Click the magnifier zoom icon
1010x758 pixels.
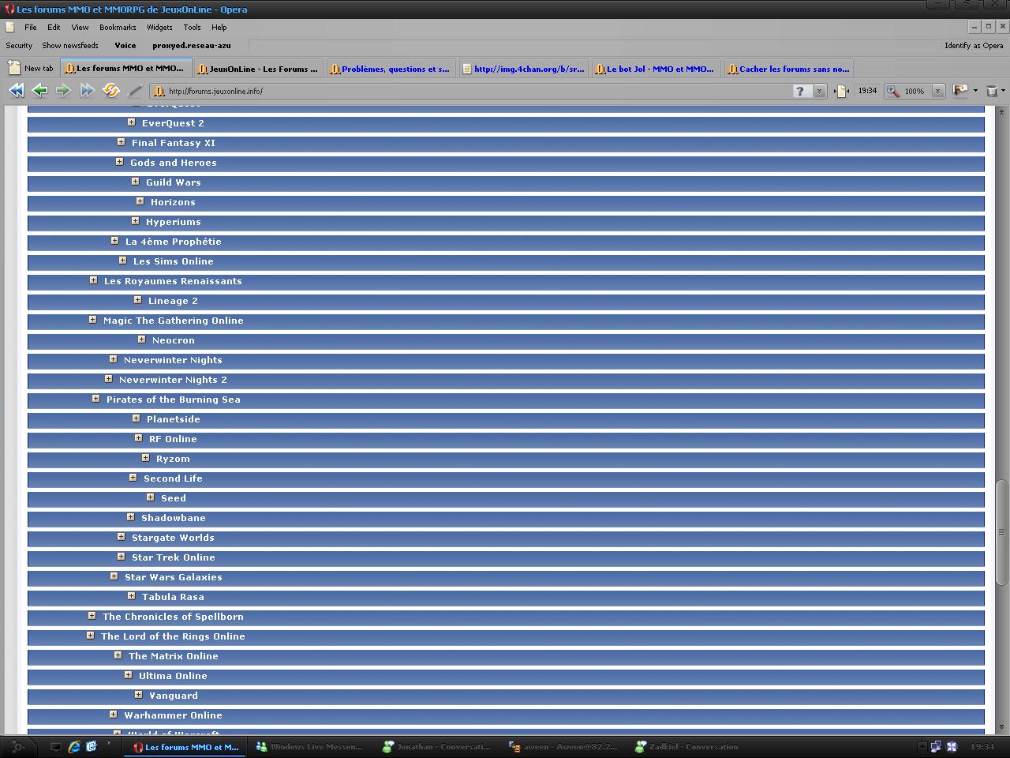click(892, 91)
